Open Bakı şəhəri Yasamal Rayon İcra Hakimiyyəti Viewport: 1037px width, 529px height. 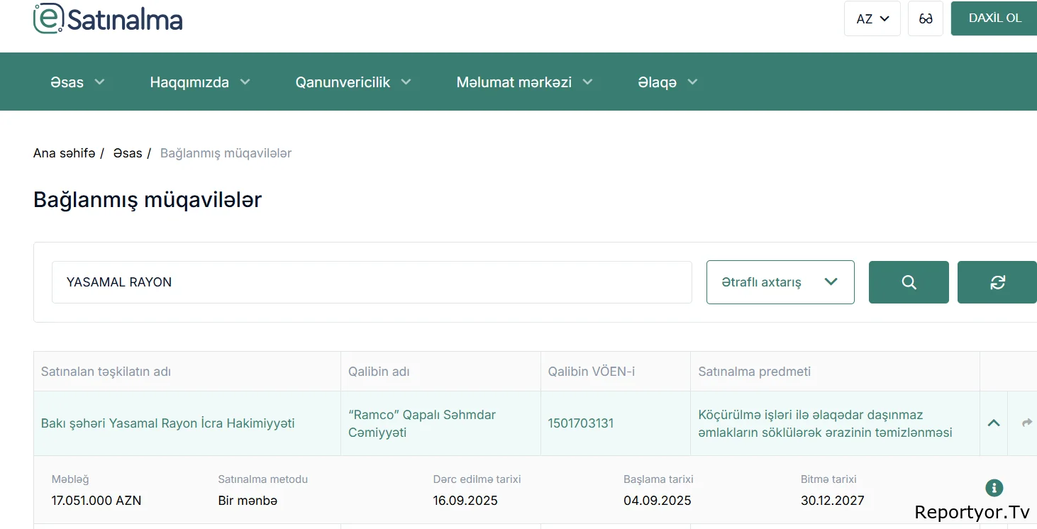pos(167,423)
